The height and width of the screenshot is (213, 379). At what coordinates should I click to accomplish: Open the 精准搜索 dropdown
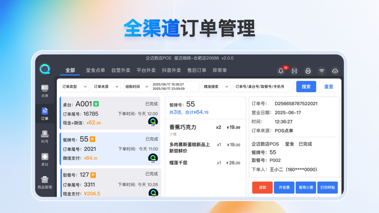tap(216, 87)
